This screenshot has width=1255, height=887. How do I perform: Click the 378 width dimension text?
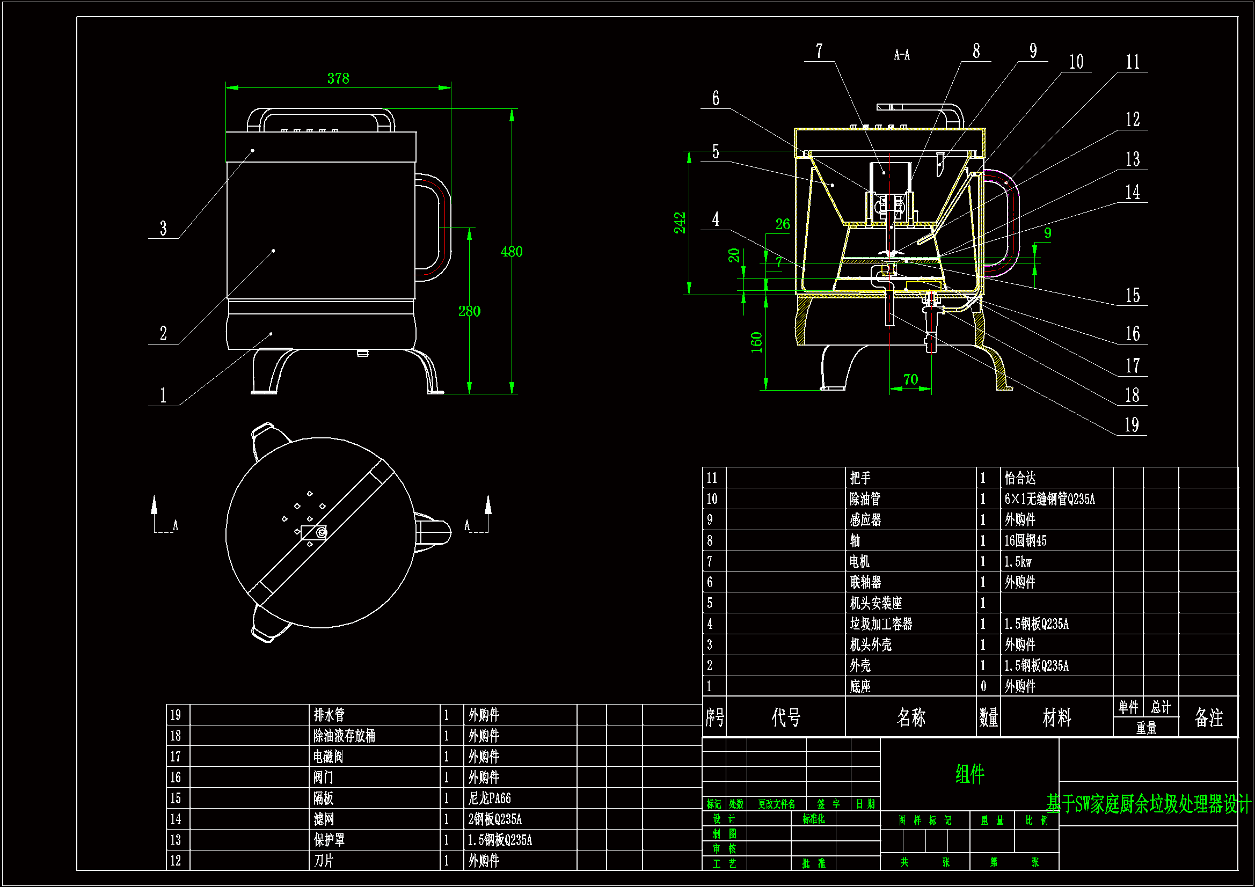(338, 79)
